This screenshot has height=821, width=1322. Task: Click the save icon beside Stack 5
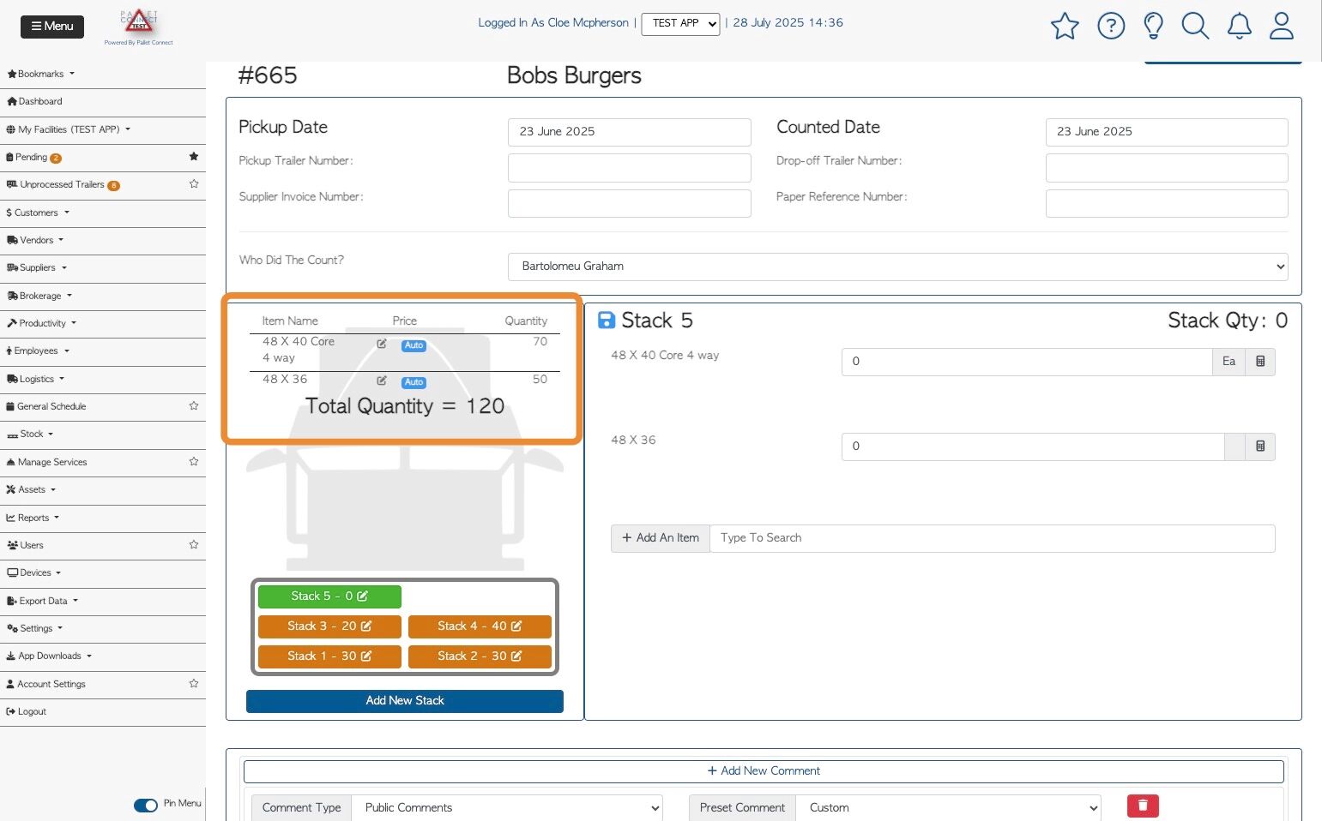point(607,321)
